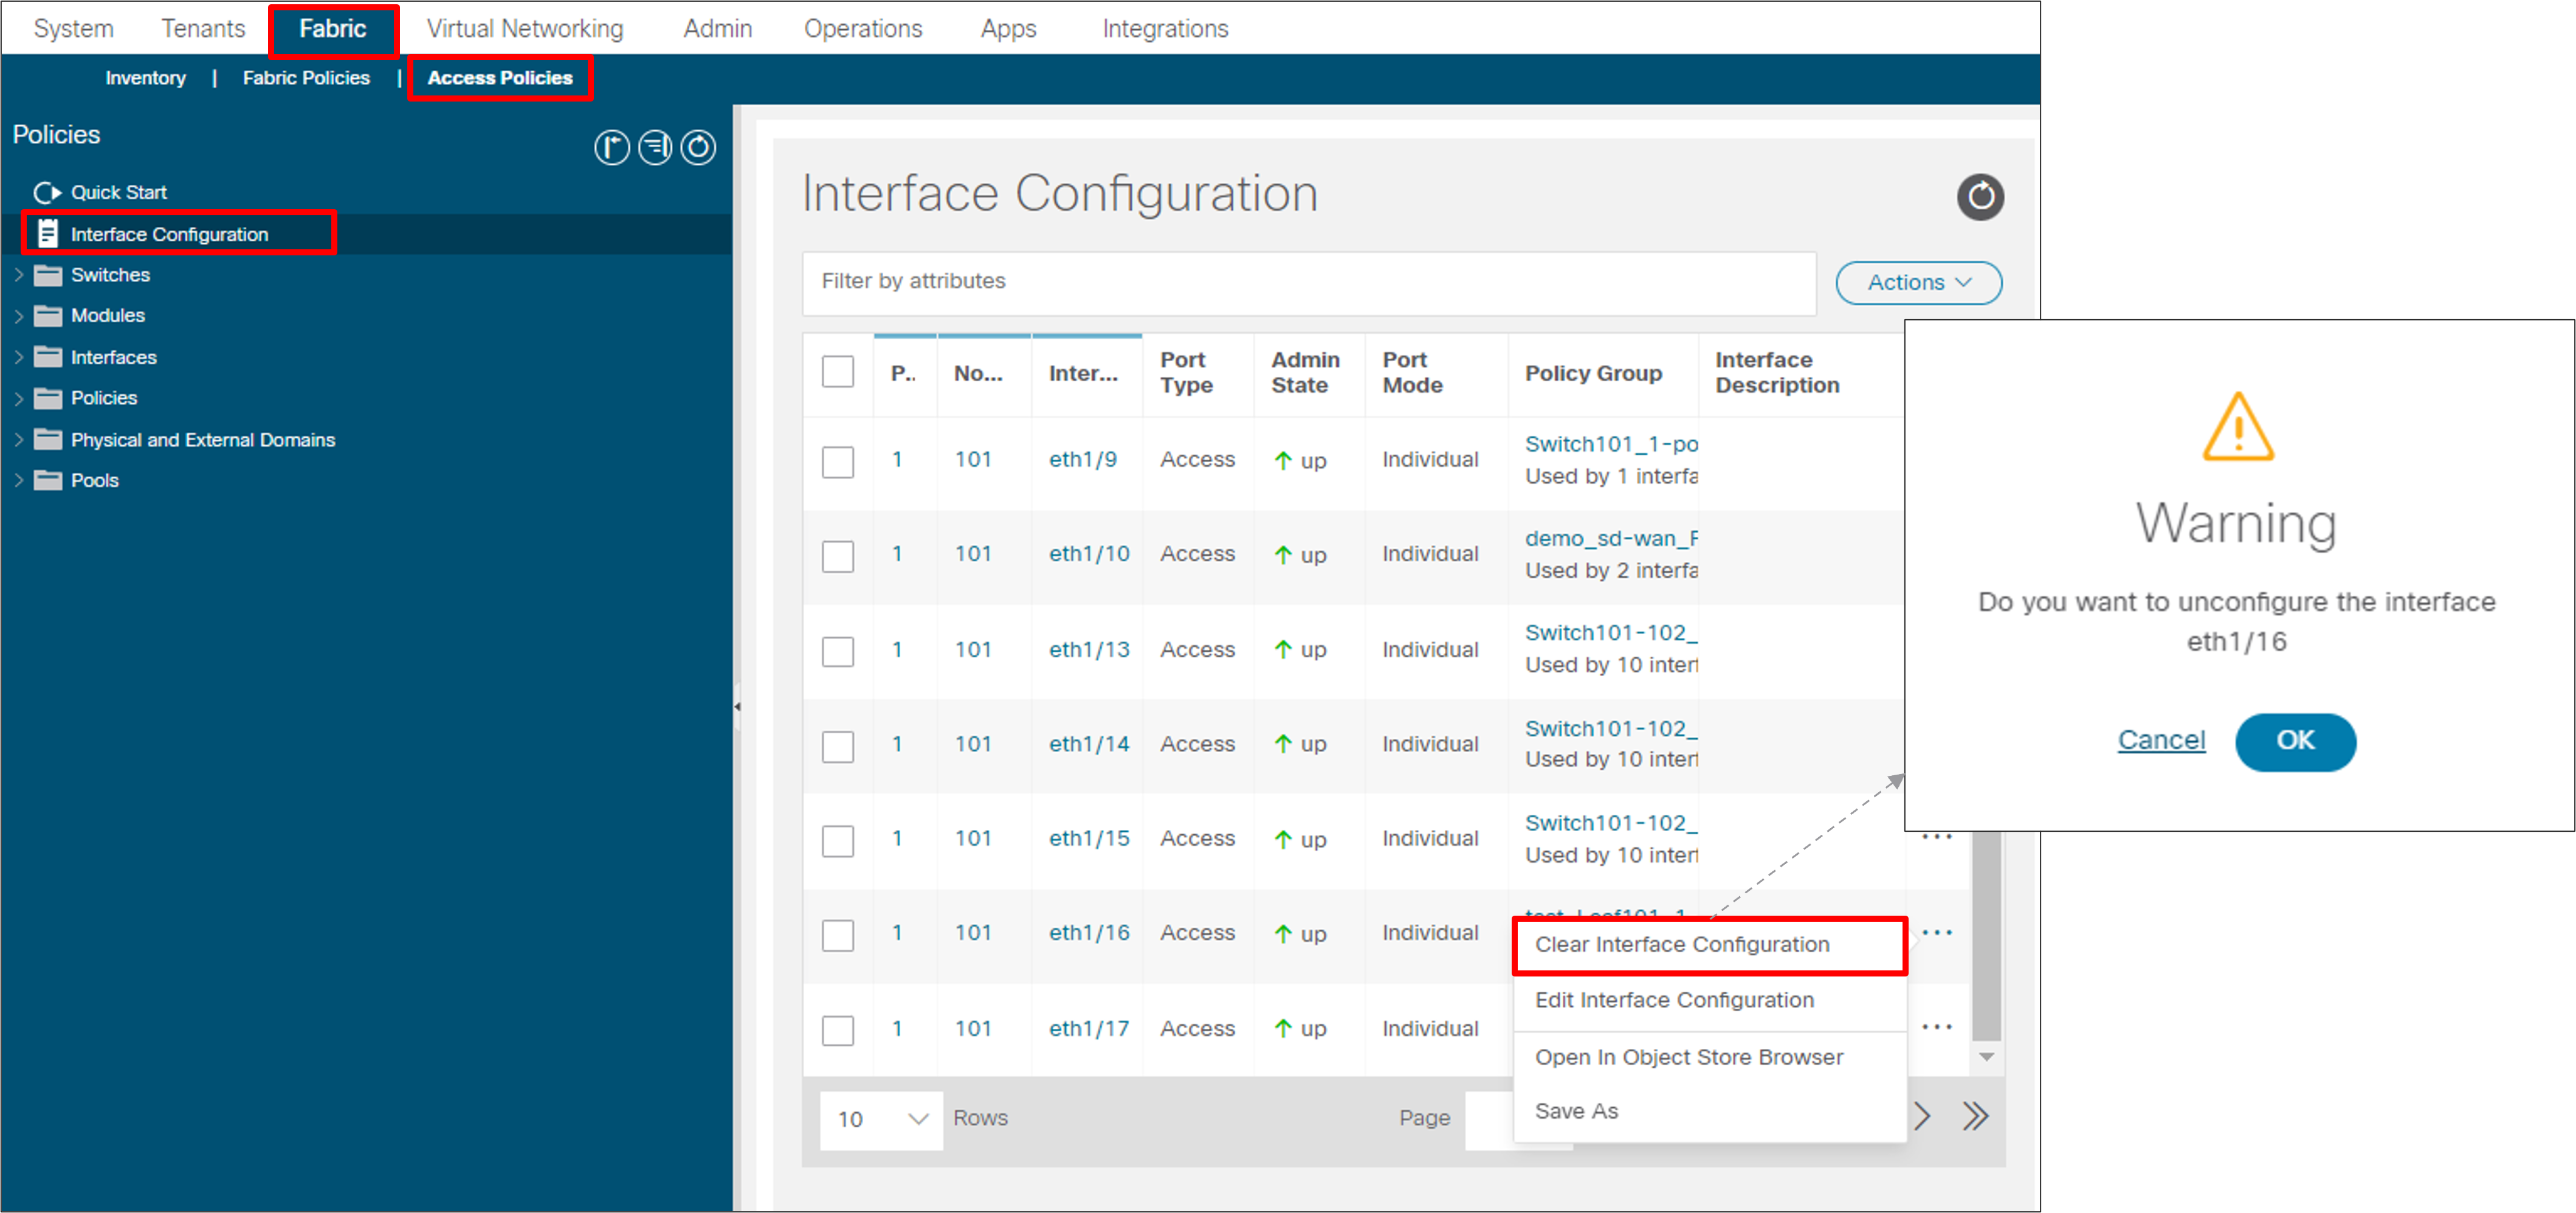Image resolution: width=2576 pixels, height=1213 pixels.
Task: Click OK to confirm unconfiguring eth1/16
Action: (x=2295, y=741)
